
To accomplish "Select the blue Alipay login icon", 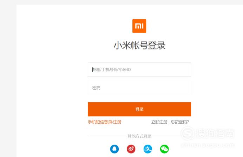I will [148, 149].
